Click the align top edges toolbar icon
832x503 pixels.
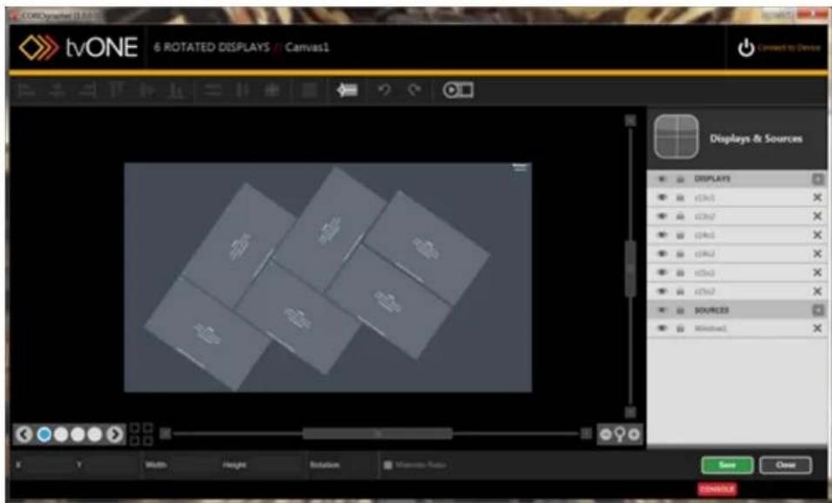tap(117, 91)
